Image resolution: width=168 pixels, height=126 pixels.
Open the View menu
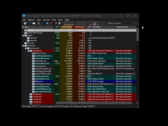point(39,20)
